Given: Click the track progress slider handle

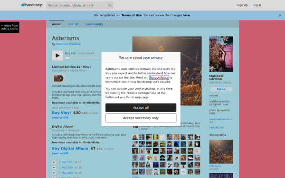Looking at the screenshot, I should pyautogui.click(x=67, y=58).
